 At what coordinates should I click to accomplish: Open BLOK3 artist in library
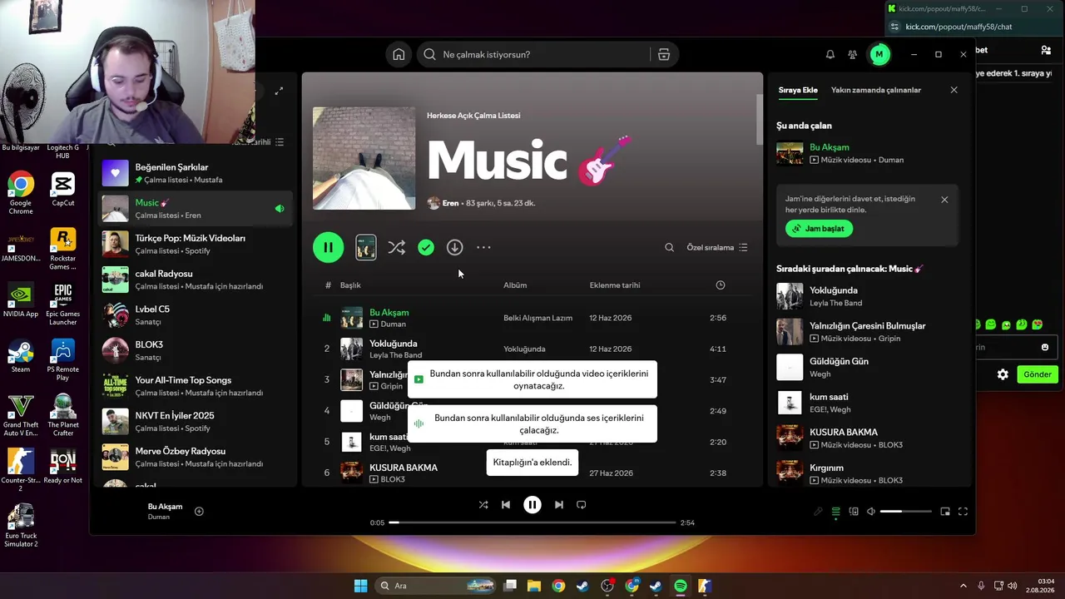(x=196, y=350)
